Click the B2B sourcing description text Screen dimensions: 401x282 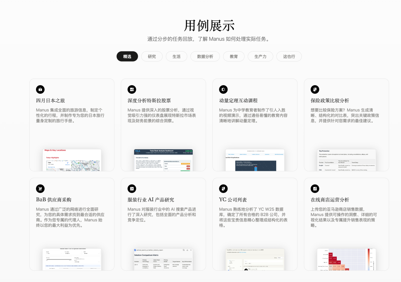pyautogui.click(x=70, y=217)
